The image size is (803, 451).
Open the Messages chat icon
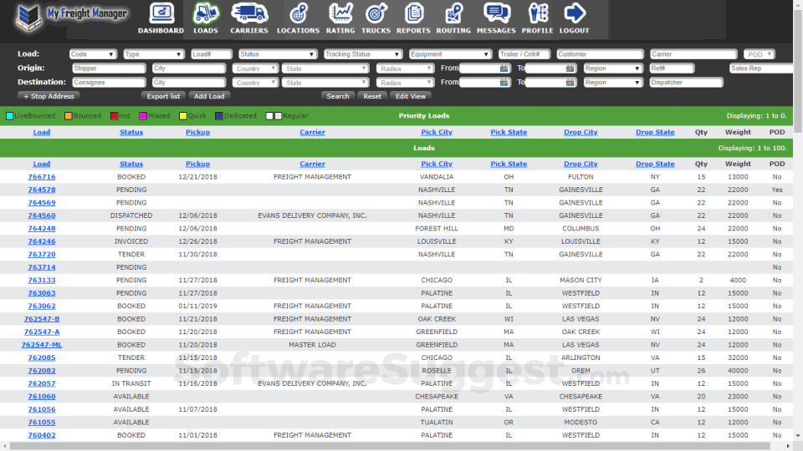pyautogui.click(x=496, y=13)
